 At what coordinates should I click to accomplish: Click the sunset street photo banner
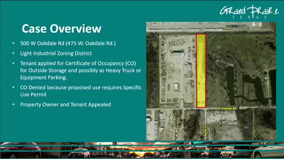click(x=142, y=150)
